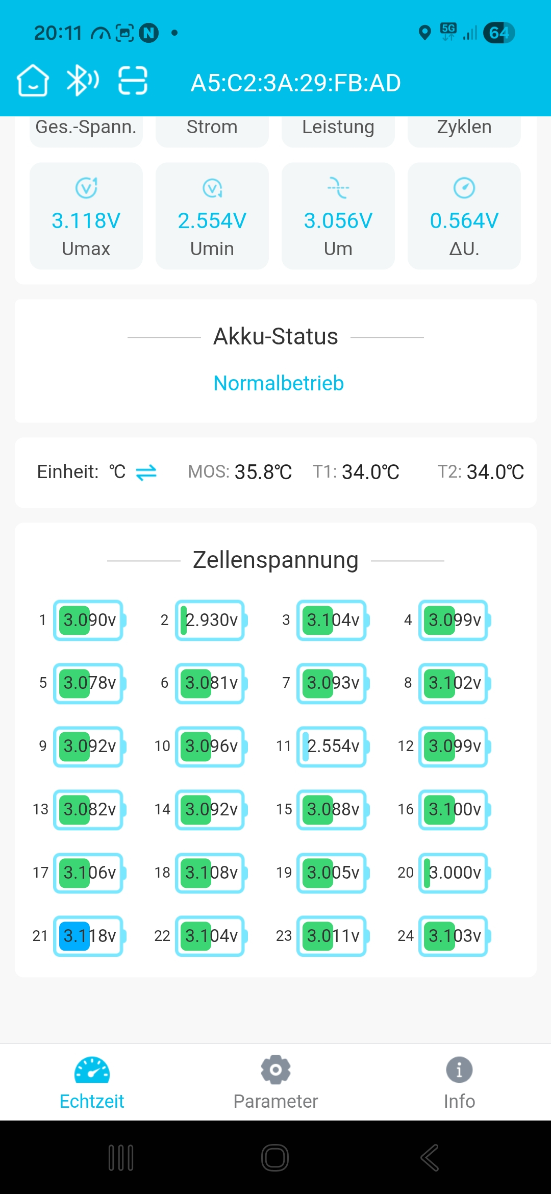Tap the ΔU gauge icon

pos(464,188)
